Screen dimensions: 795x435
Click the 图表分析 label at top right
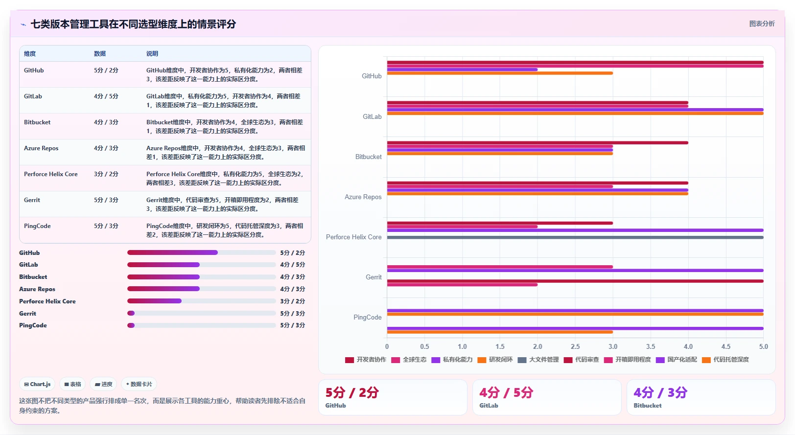762,23
